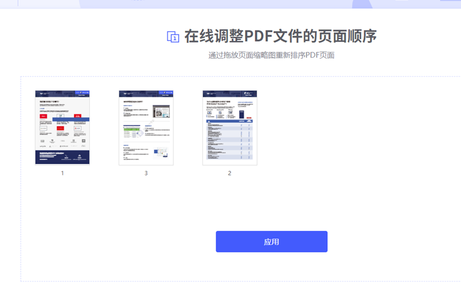Click page number 2 under last thumbnail

[229, 173]
